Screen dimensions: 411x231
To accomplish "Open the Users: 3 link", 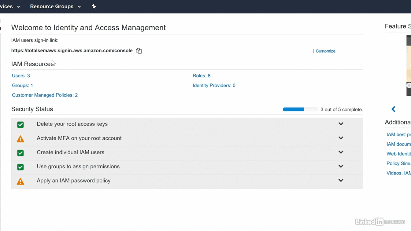I will [21, 76].
